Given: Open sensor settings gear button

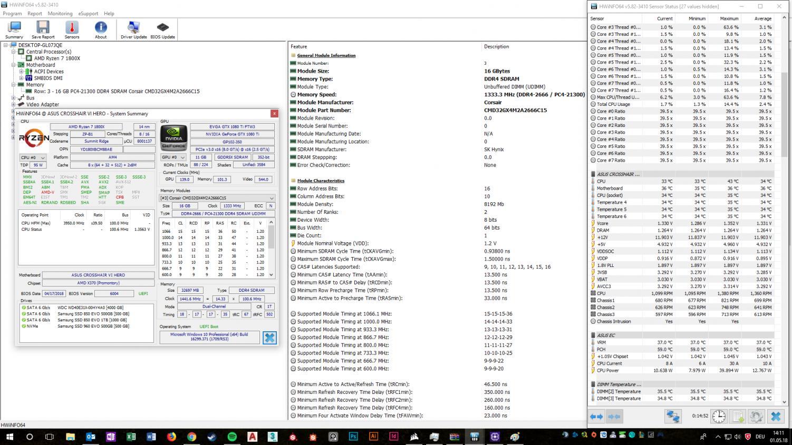Looking at the screenshot, I should (x=756, y=417).
